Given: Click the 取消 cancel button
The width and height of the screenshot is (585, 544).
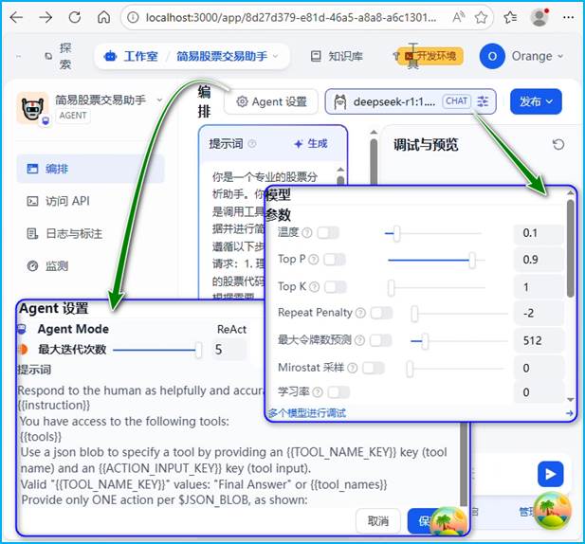Looking at the screenshot, I should tap(378, 521).
